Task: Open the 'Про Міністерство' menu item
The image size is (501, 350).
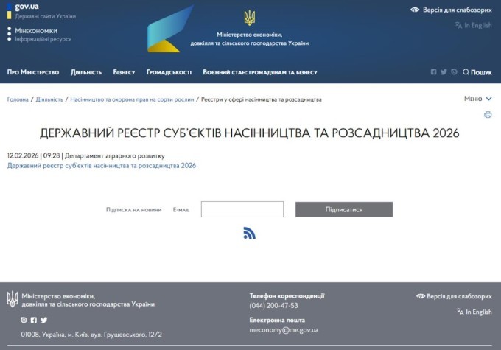Action: (33, 72)
